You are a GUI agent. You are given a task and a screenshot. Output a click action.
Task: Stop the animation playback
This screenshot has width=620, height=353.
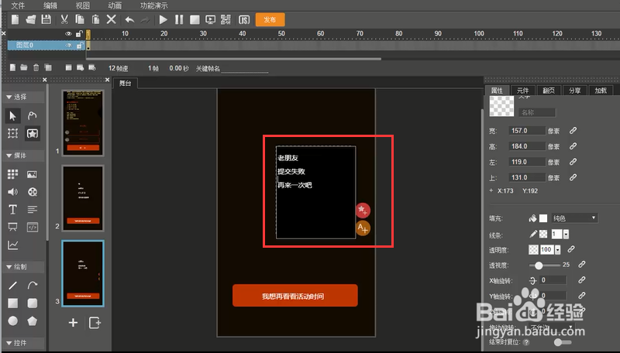pos(195,19)
